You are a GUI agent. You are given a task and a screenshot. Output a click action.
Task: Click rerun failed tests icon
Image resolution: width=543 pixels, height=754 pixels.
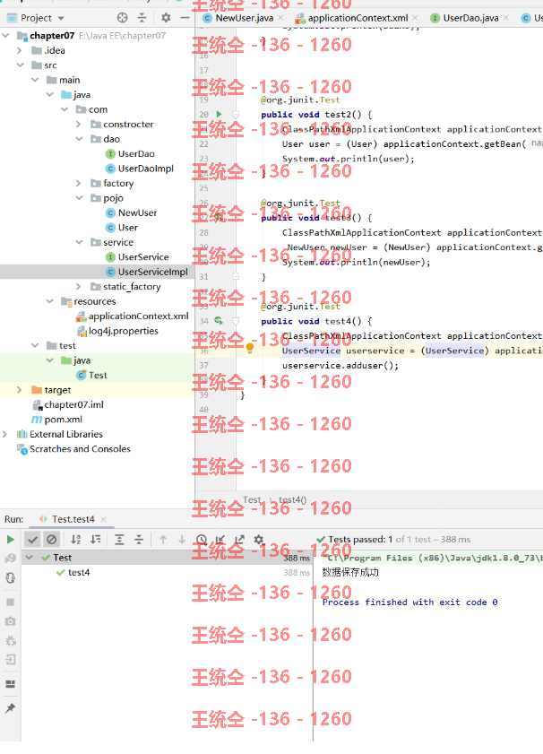click(10, 559)
